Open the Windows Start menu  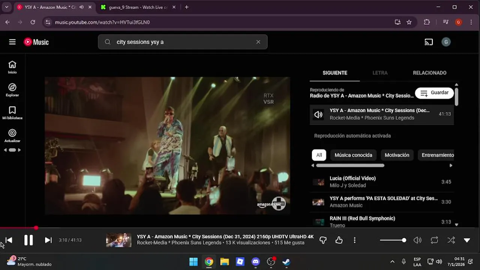click(193, 262)
